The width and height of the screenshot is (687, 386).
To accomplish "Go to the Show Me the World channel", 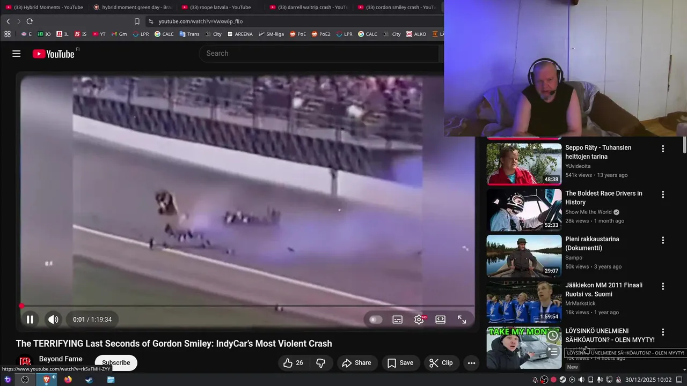I will pyautogui.click(x=588, y=212).
